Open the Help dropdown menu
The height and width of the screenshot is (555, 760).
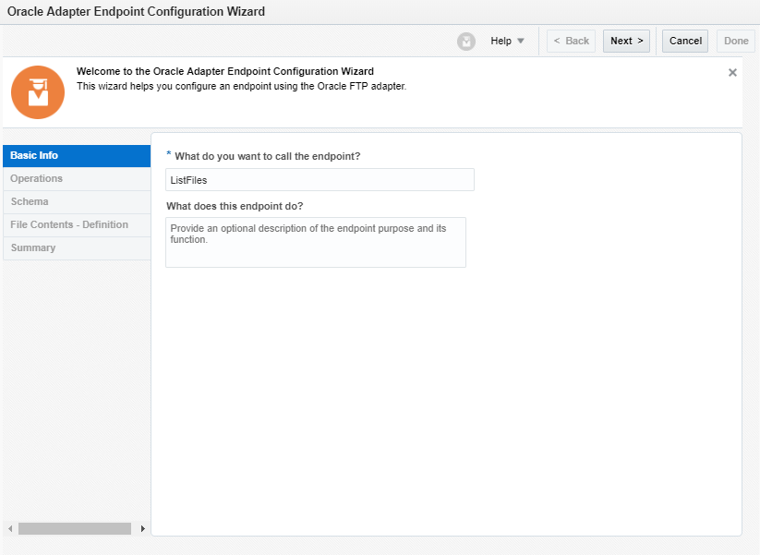(x=507, y=42)
